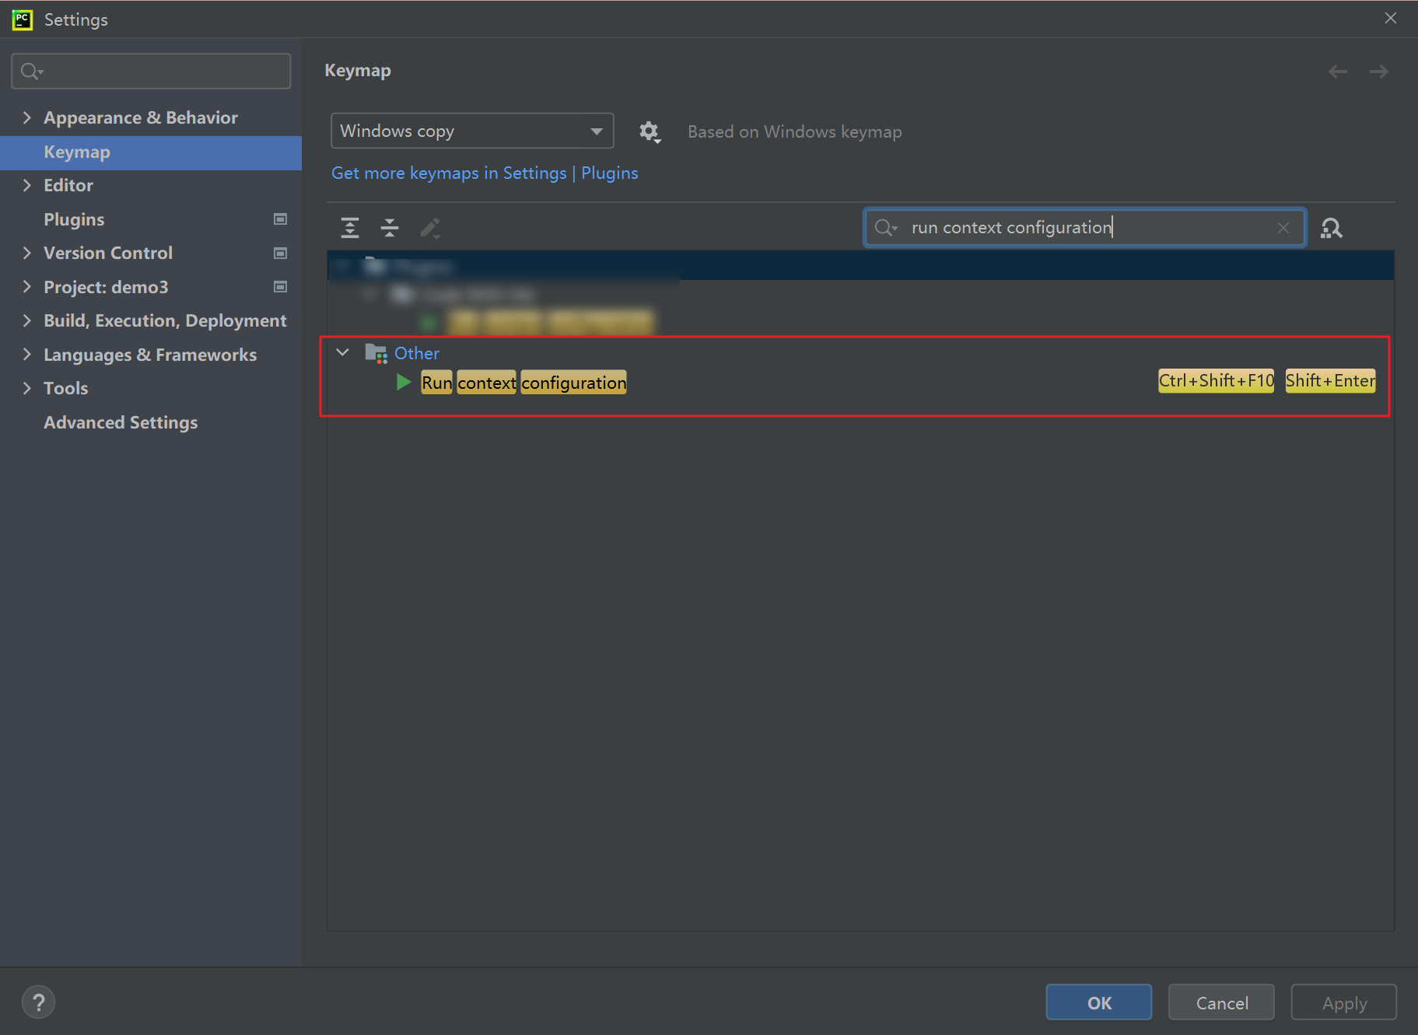Click the Cancel button
This screenshot has width=1418, height=1035.
(1221, 1002)
